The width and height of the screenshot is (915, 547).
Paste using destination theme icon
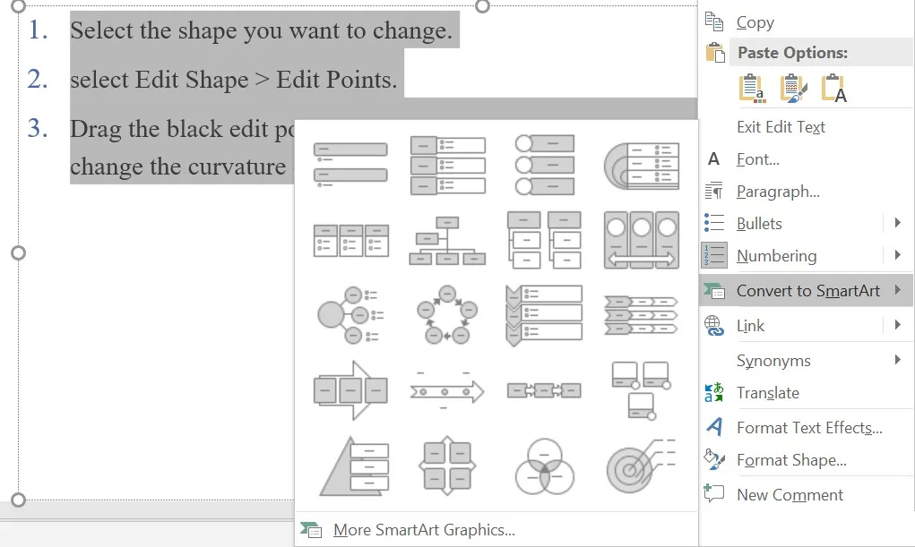[752, 88]
